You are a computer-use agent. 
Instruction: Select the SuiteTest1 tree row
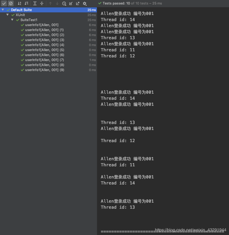click(49, 20)
